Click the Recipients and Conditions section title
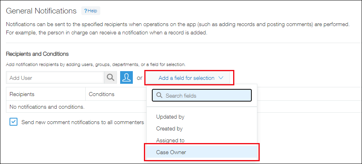This screenshot has height=164, width=362. (37, 54)
